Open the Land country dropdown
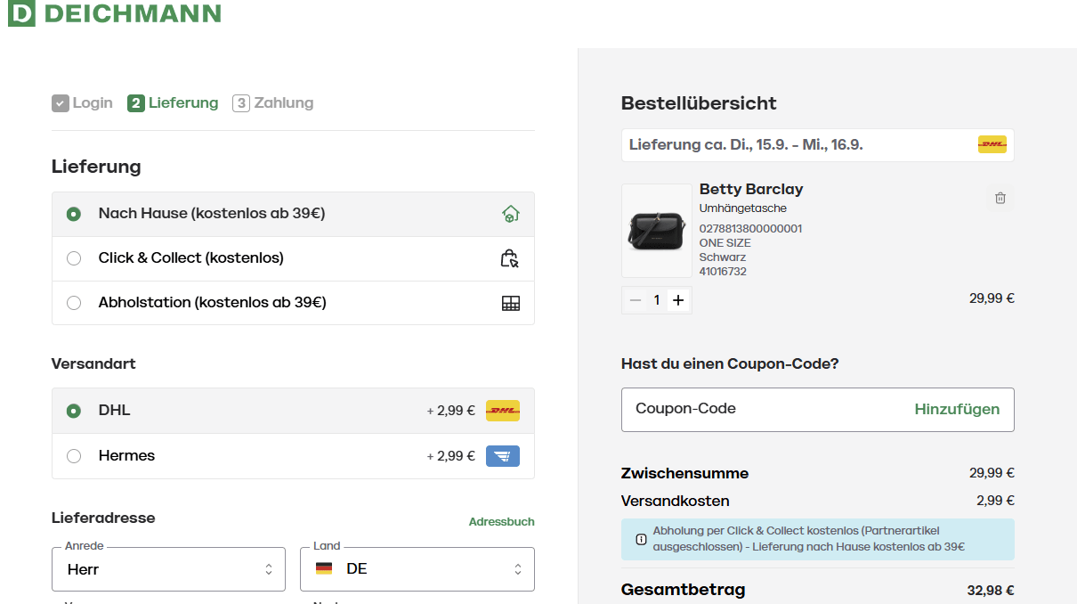The height and width of the screenshot is (604, 1077). pyautogui.click(x=417, y=569)
